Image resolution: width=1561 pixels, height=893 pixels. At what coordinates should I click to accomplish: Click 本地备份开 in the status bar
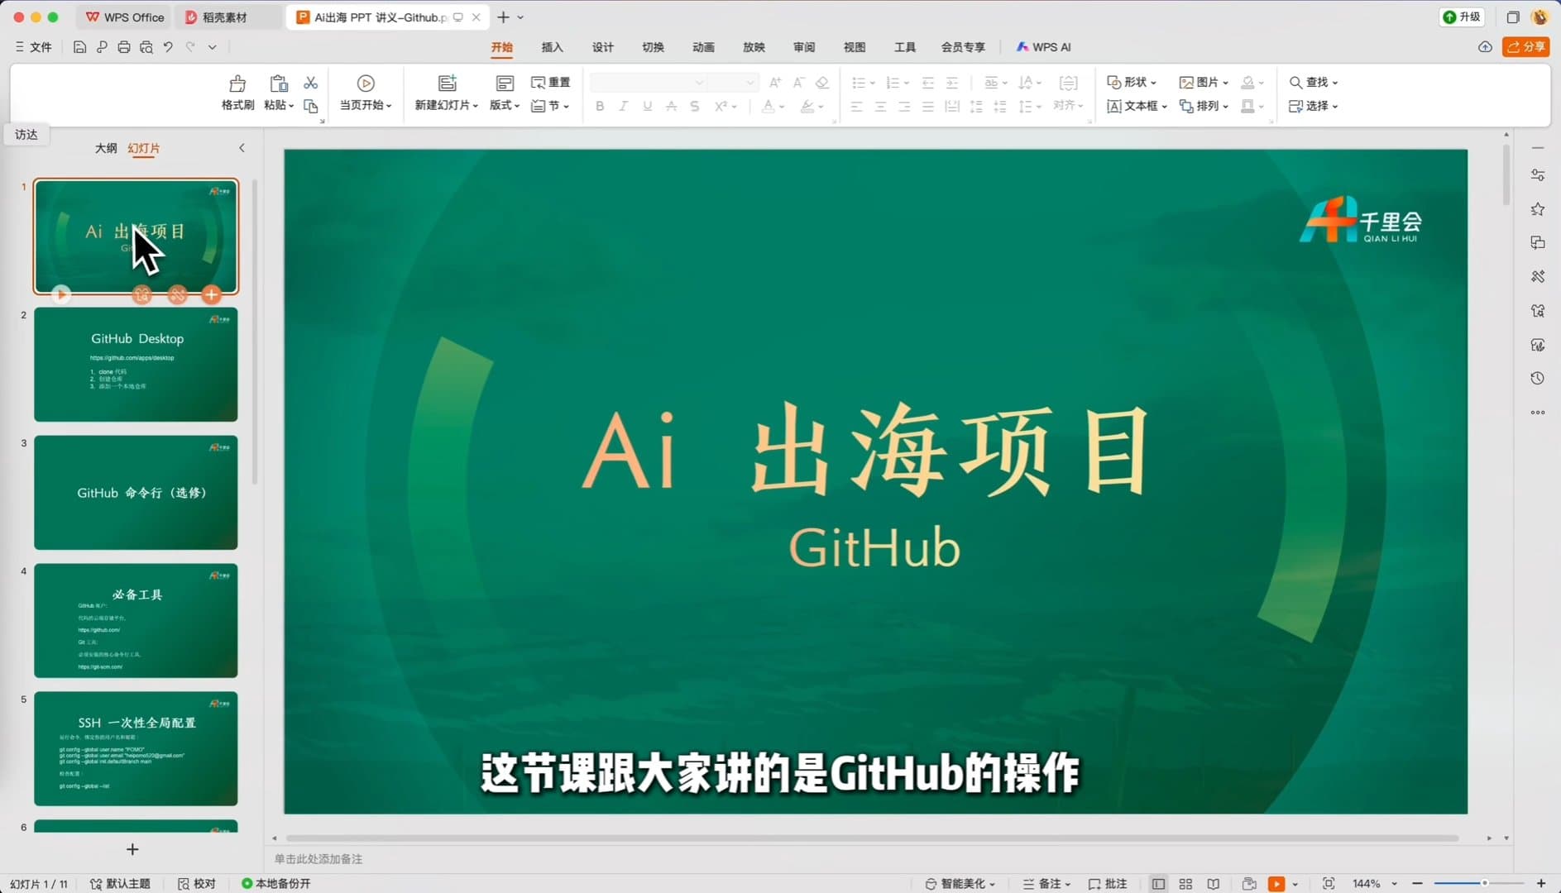280,883
